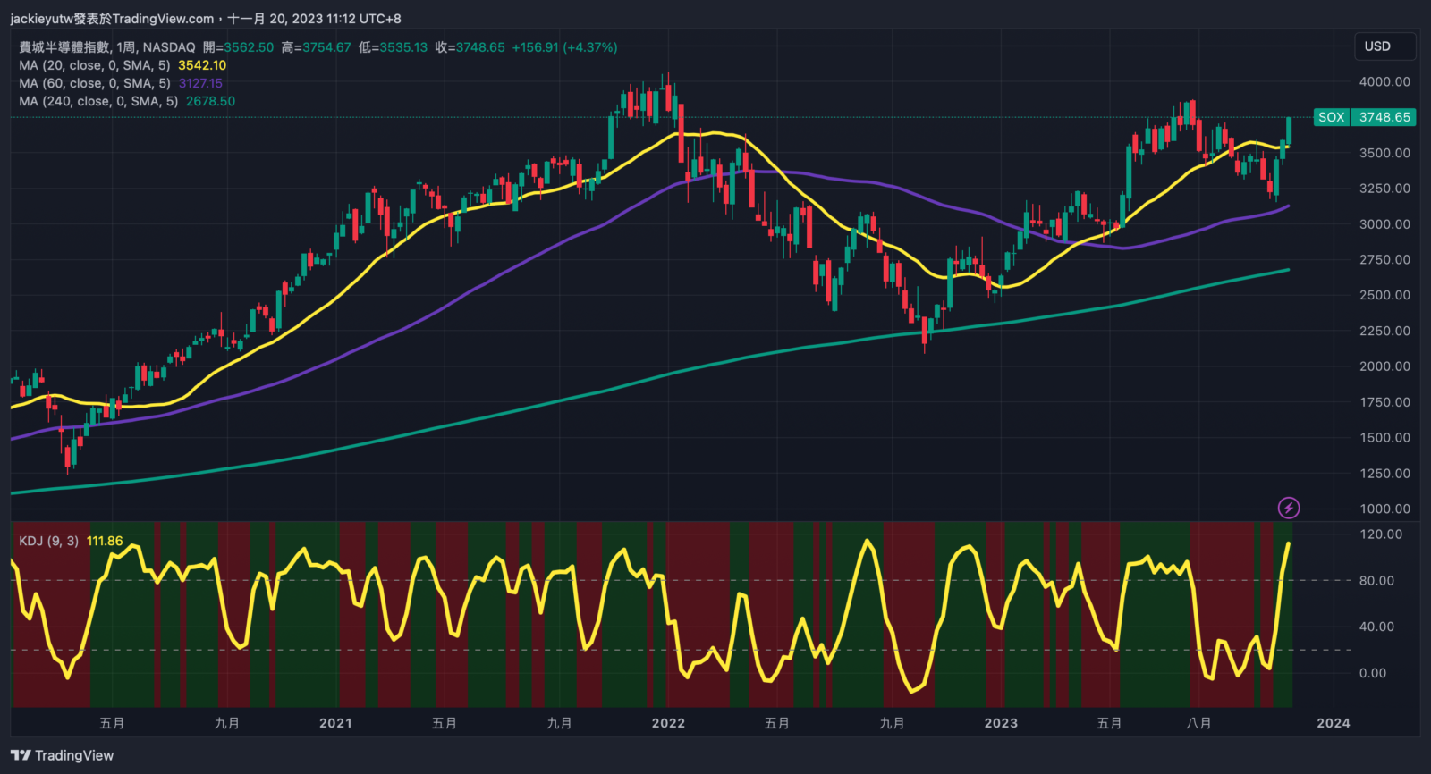Click the 2023 label on the time axis

click(1001, 723)
